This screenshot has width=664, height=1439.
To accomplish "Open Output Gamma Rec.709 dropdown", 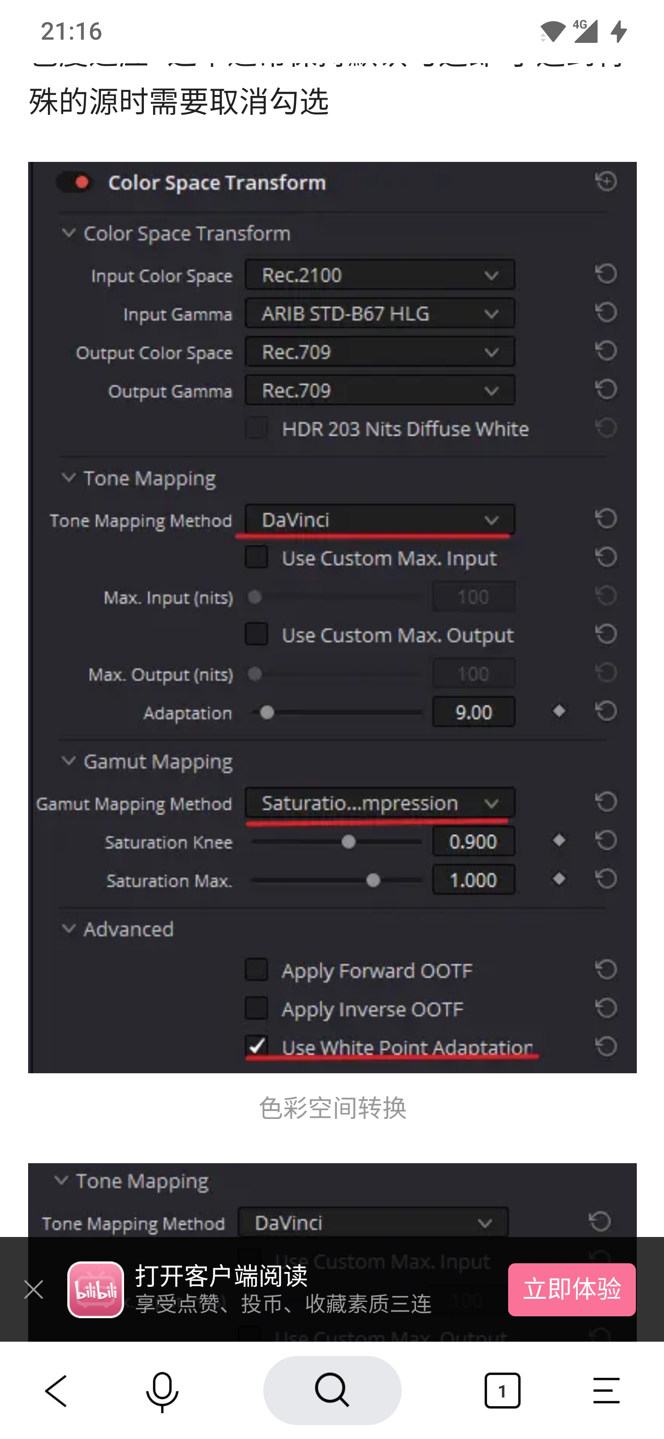I will 380,390.
